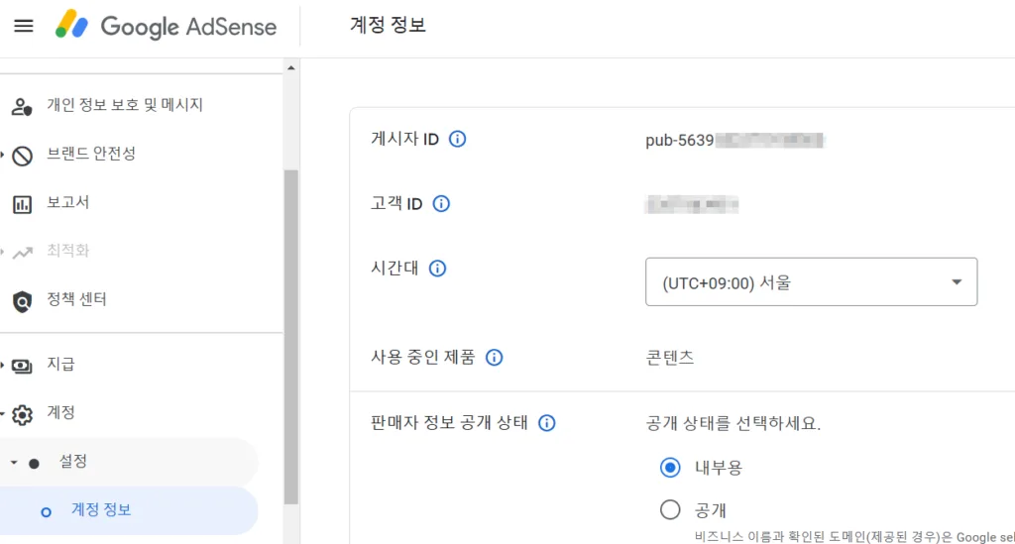Open the 시간대 (UTC+09:00) 서울 dropdown
Screen dimensions: 1015x544
(x=811, y=282)
